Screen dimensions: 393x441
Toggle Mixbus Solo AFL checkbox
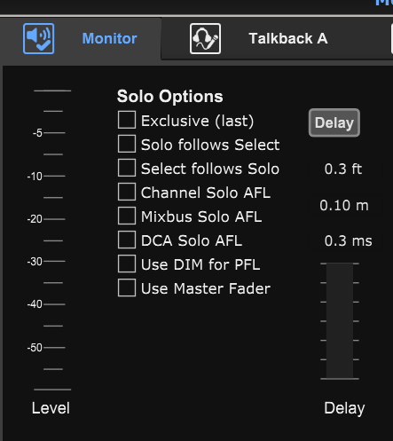[127, 216]
